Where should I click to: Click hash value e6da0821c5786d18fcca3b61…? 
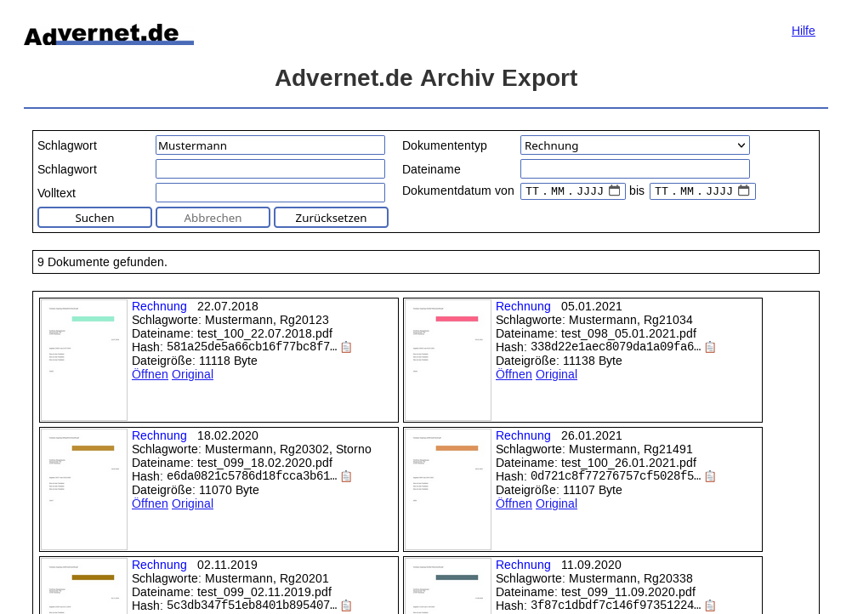pyautogui.click(x=253, y=476)
